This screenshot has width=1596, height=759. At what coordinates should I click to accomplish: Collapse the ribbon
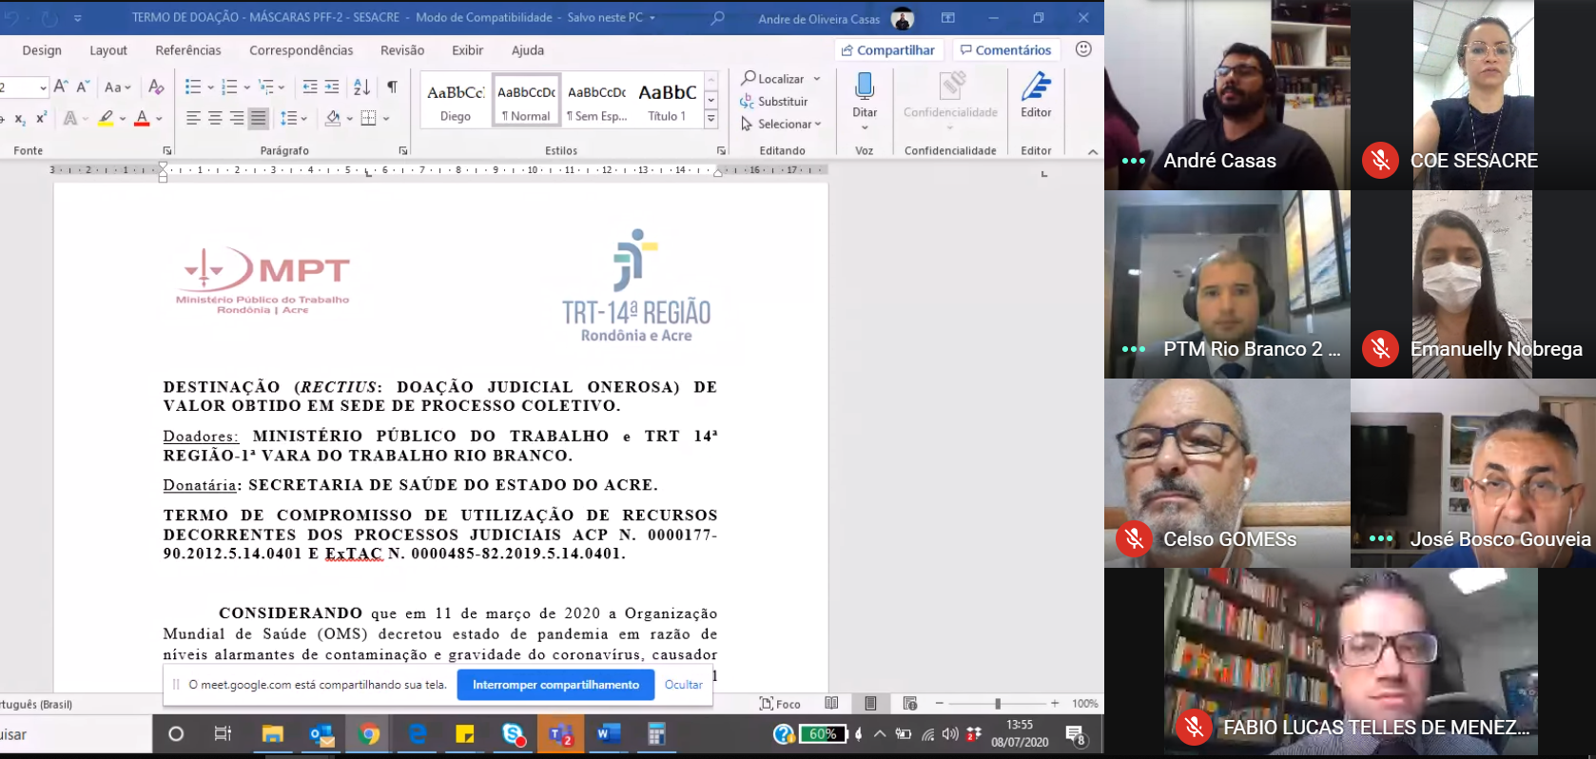coord(1093,151)
